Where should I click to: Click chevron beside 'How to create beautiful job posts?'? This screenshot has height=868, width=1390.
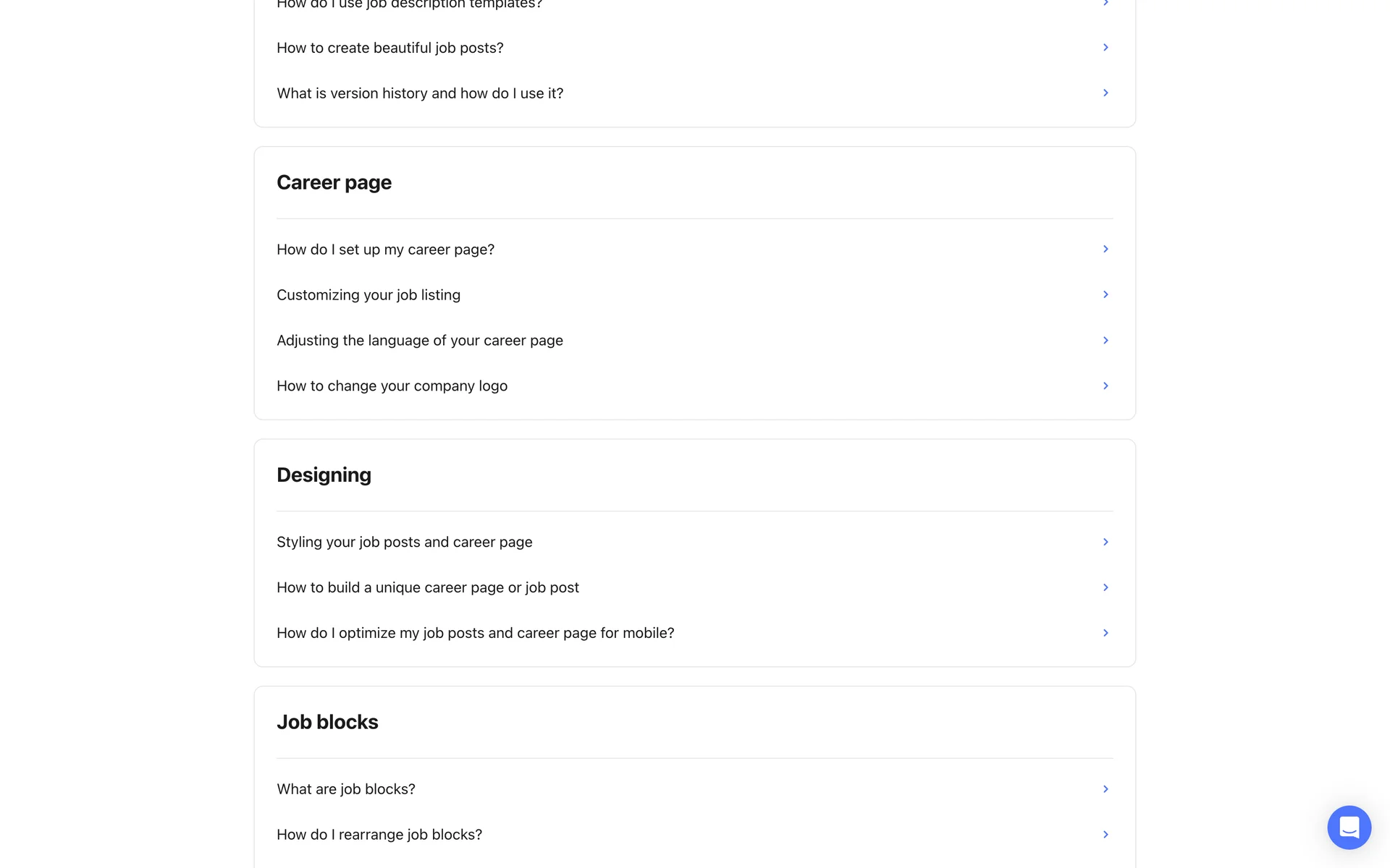pos(1105,48)
